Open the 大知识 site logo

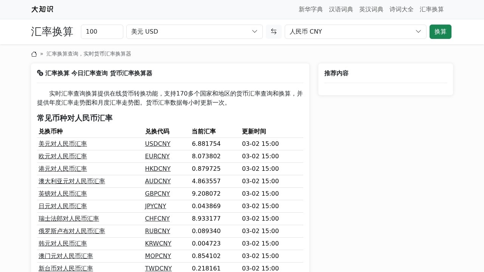[42, 9]
